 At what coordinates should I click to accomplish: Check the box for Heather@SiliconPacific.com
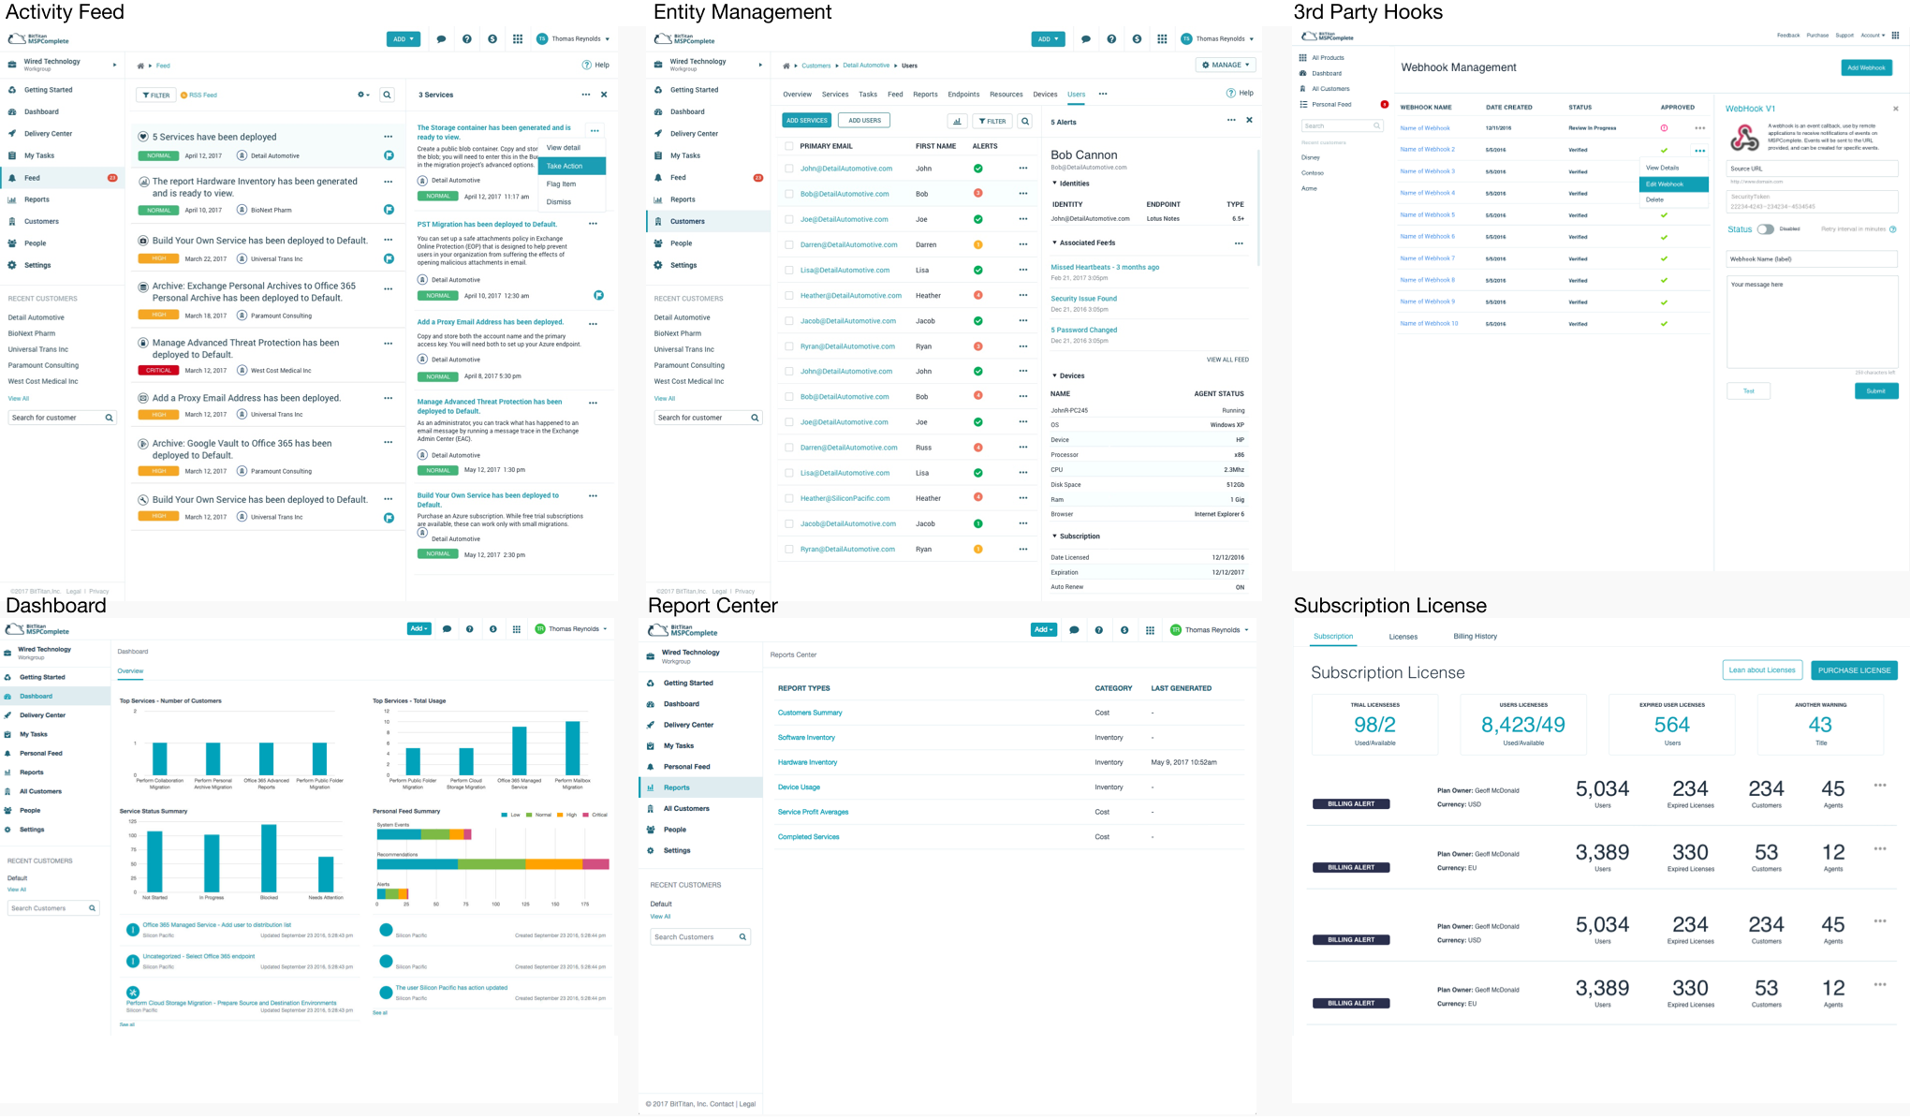789,498
